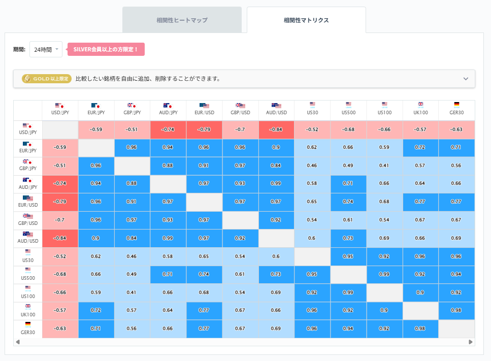Switch to the 相関性ヒートマップ tab

pyautogui.click(x=182, y=19)
